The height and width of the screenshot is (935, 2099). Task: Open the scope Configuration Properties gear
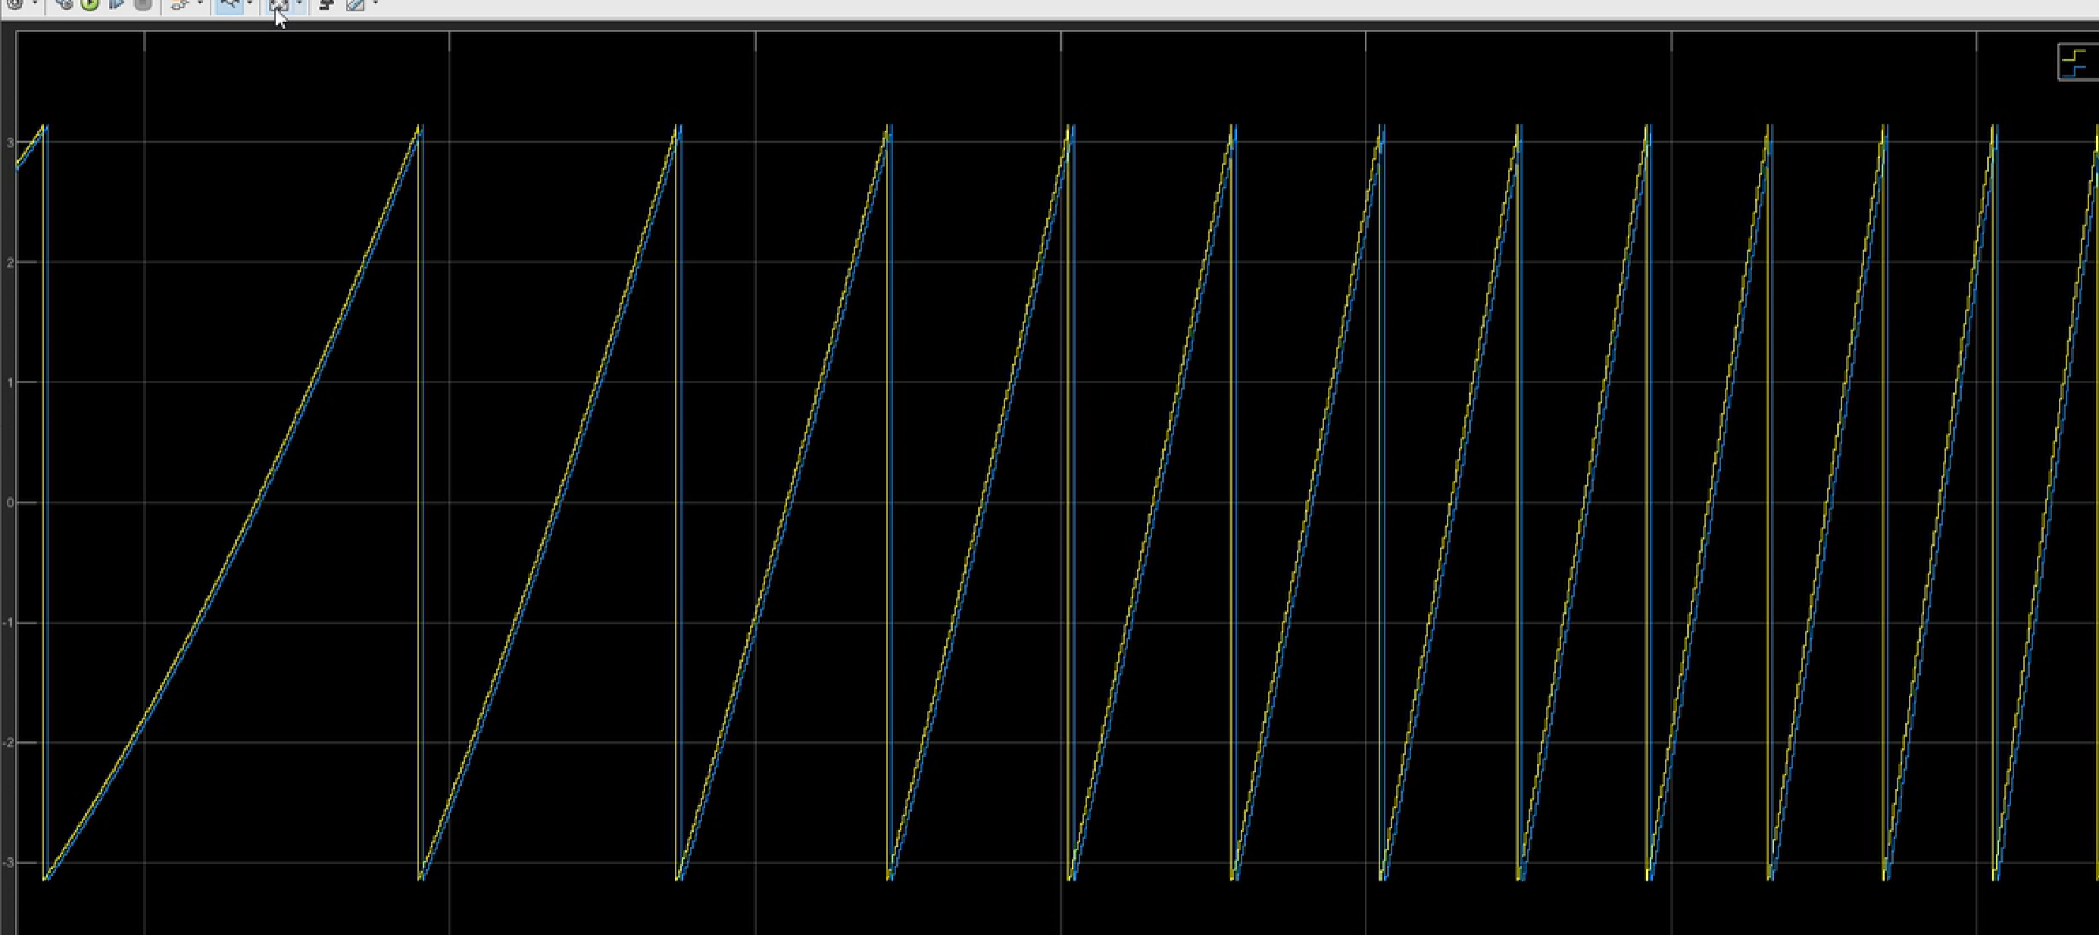point(15,4)
